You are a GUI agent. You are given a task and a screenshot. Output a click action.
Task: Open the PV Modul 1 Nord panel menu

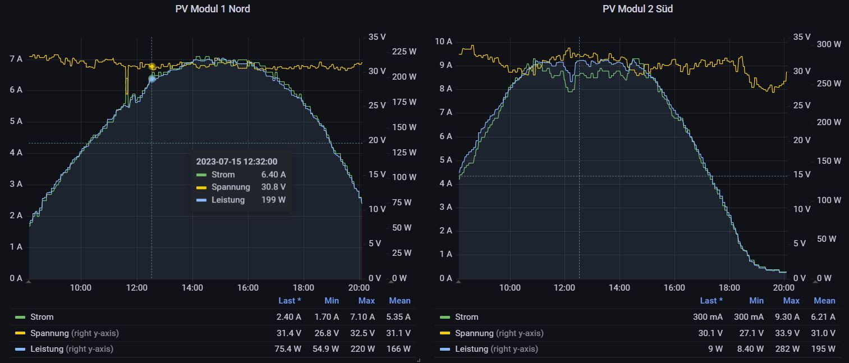coord(212,9)
